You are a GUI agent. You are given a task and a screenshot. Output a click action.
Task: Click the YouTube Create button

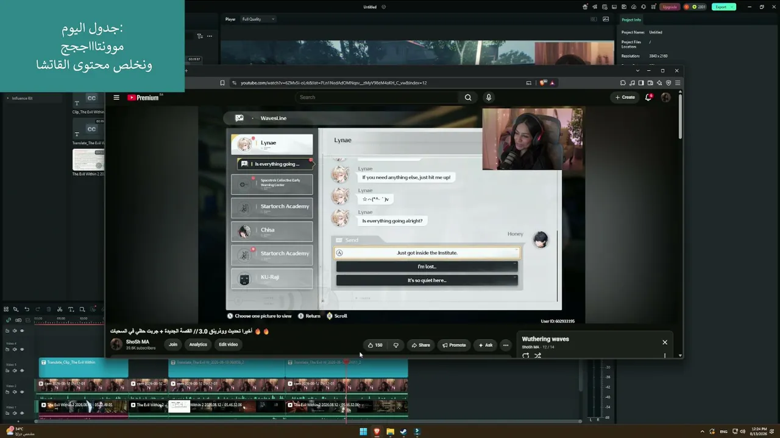click(625, 97)
